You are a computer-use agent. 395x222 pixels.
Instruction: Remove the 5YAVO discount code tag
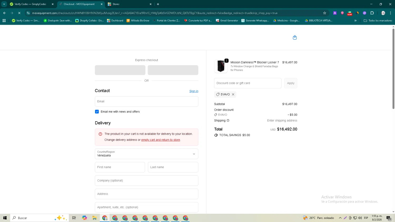(233, 94)
